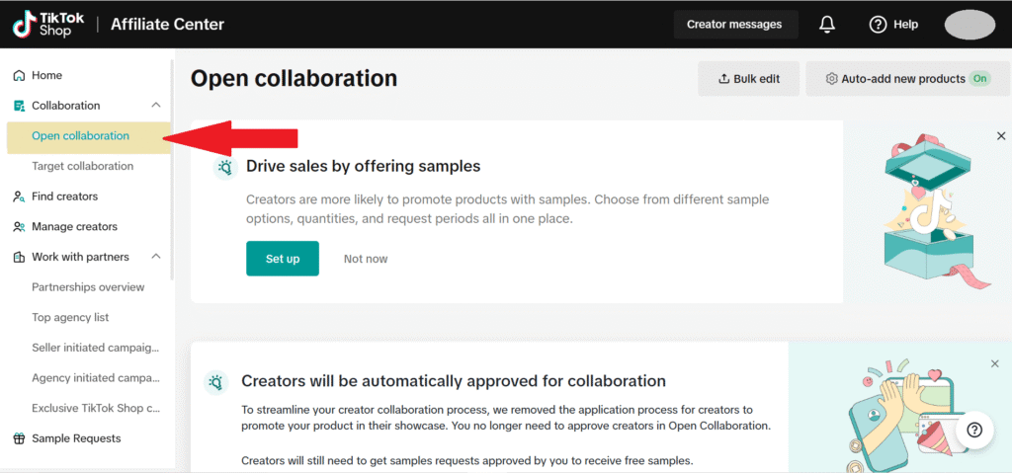1012x473 pixels.
Task: Click the user profile avatar
Action: pos(969,25)
